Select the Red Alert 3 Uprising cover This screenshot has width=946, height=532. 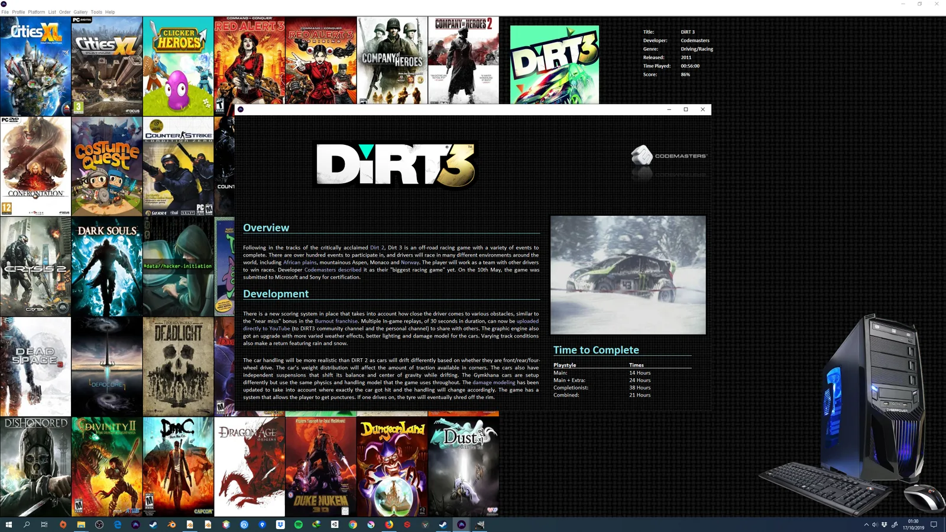(x=321, y=60)
